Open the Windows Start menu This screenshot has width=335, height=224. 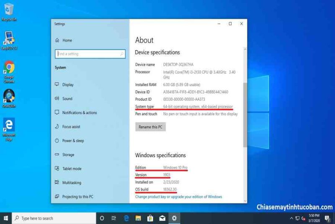coord(6,218)
